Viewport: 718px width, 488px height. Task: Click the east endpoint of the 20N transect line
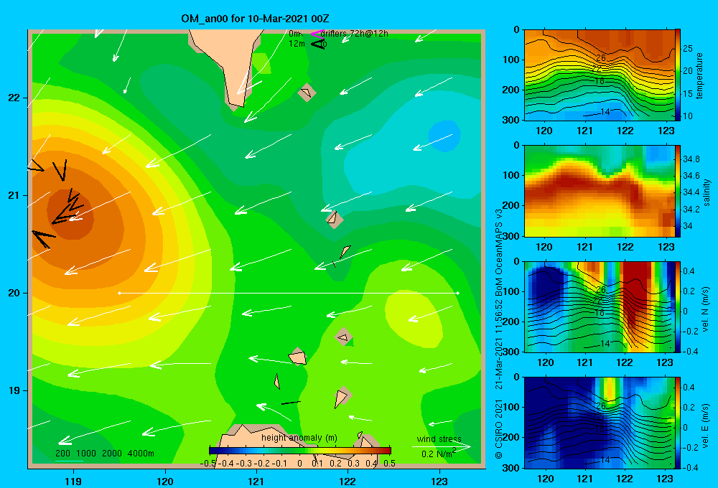[458, 293]
